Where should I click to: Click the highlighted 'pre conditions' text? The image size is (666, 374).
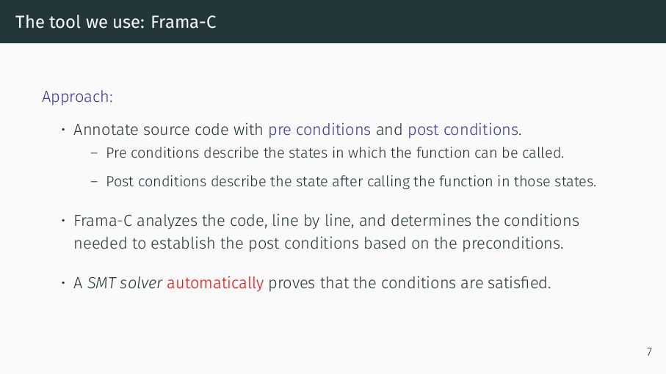pyautogui.click(x=319, y=130)
